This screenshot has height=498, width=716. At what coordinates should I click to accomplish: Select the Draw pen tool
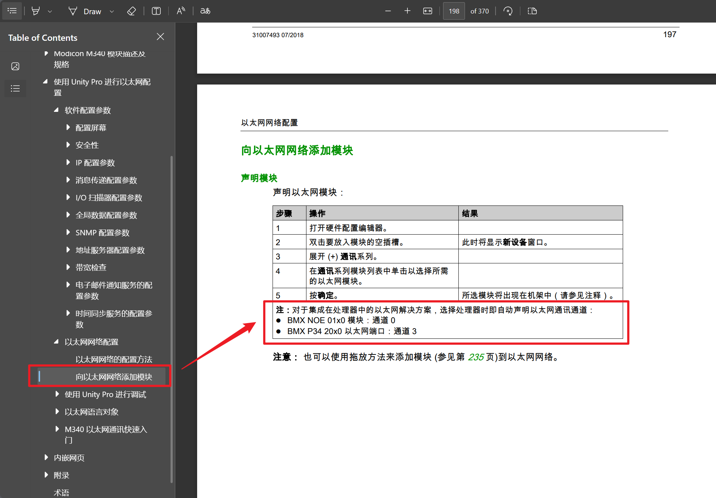point(85,11)
